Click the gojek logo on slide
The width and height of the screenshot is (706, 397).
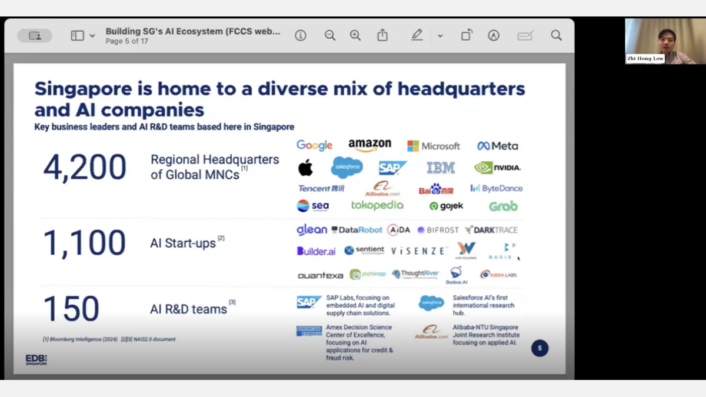(447, 206)
